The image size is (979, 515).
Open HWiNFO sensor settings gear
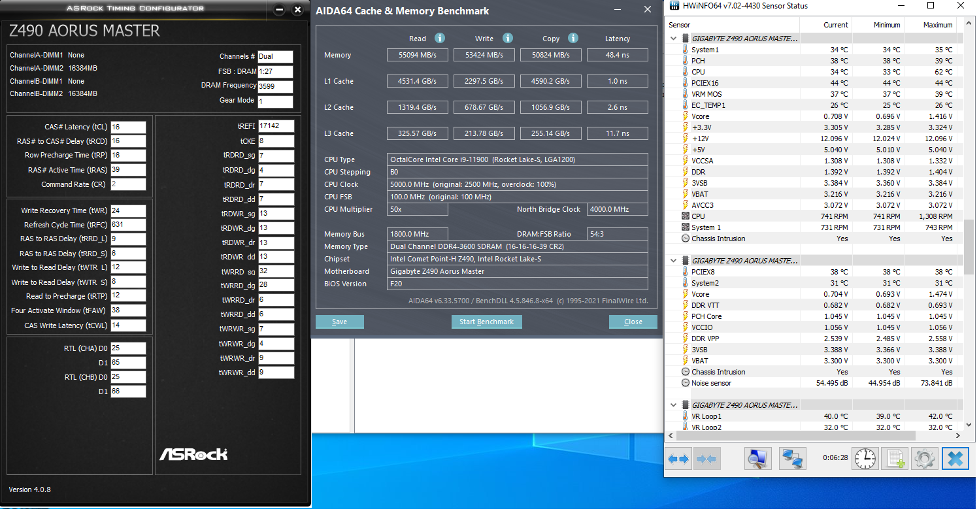click(x=923, y=459)
